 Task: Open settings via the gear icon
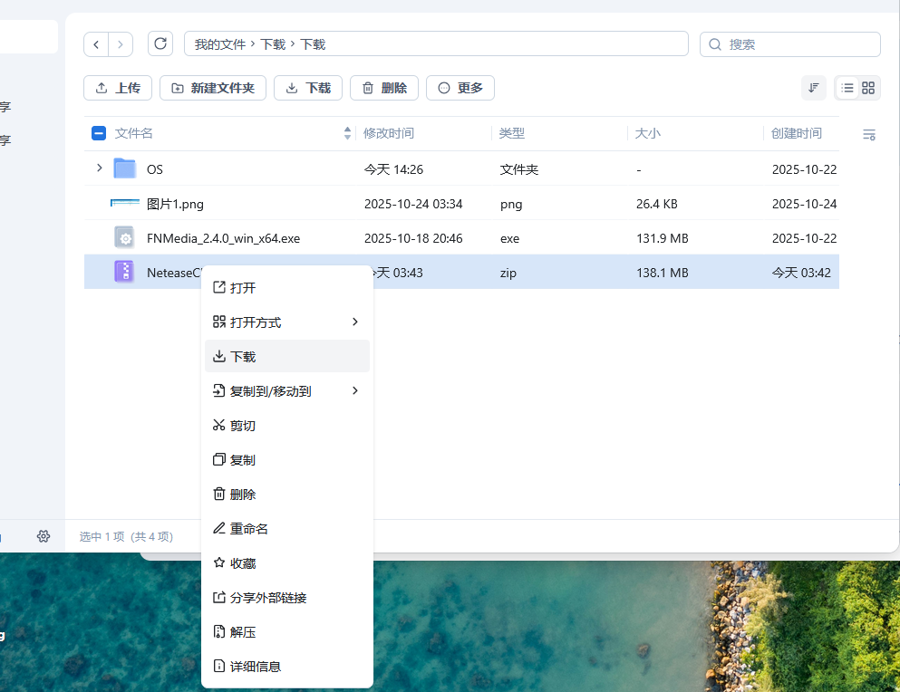point(43,536)
